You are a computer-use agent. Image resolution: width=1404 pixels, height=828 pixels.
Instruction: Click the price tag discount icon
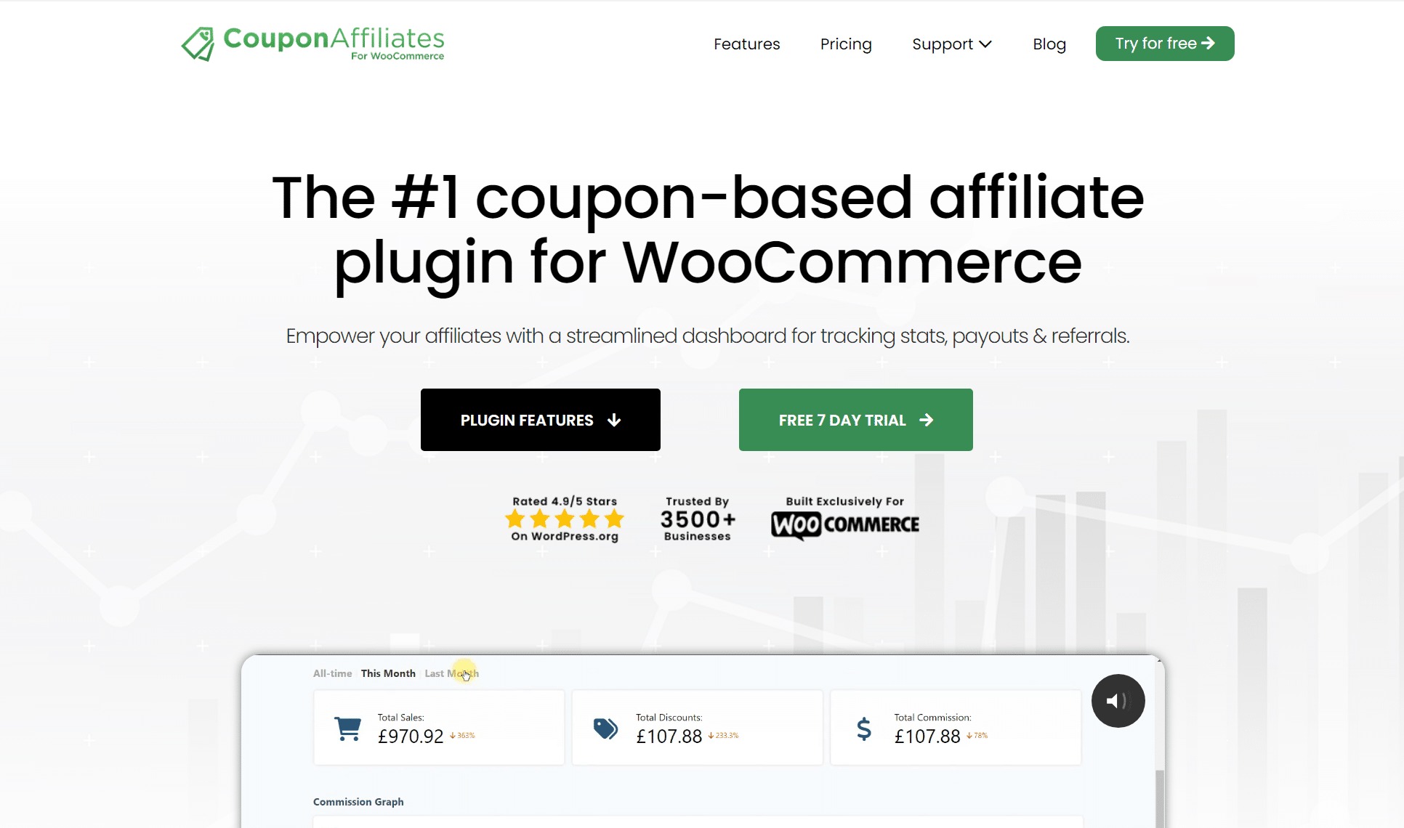pos(605,729)
